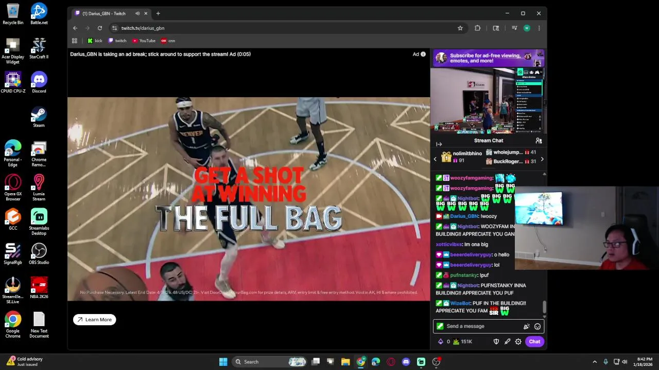Open the apps grid in bookmarks bar
The height and width of the screenshot is (370, 659).
(75, 41)
